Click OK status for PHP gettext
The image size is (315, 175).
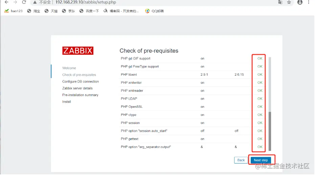click(x=260, y=139)
